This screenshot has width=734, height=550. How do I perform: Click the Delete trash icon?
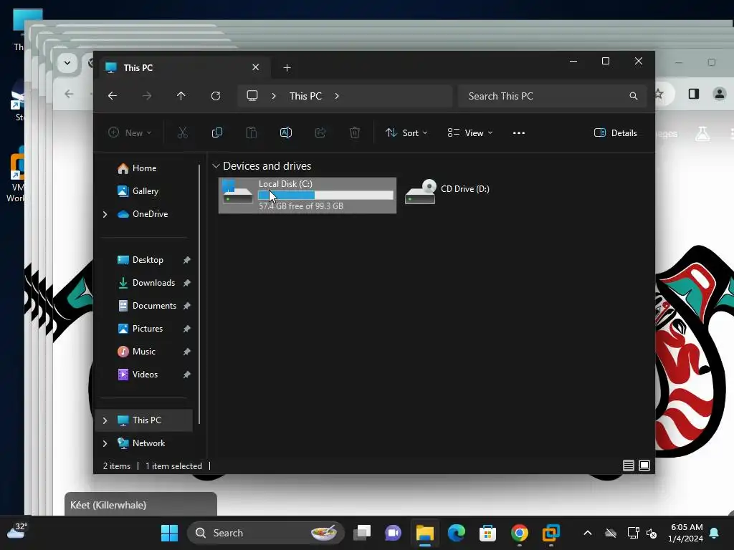pyautogui.click(x=355, y=132)
